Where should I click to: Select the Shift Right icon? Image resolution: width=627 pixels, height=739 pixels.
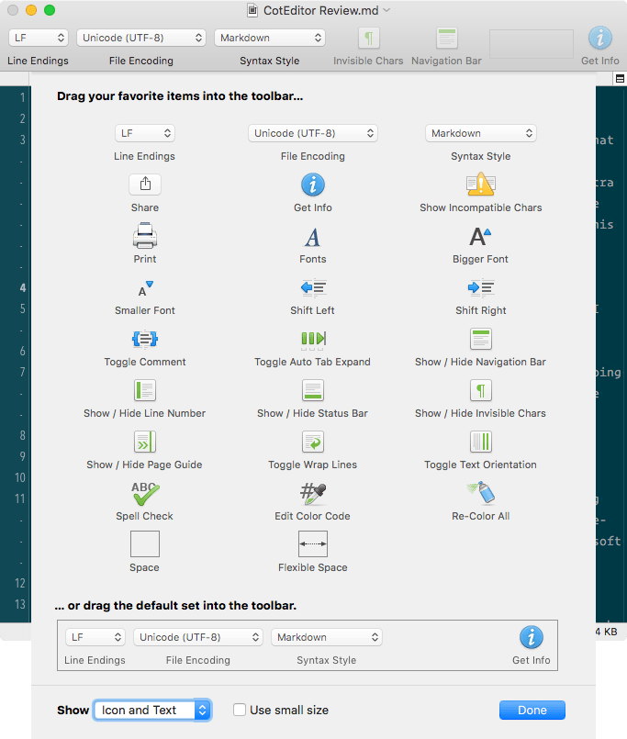480,287
